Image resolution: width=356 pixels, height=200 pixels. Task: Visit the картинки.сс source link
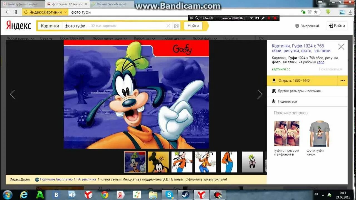[281, 69]
